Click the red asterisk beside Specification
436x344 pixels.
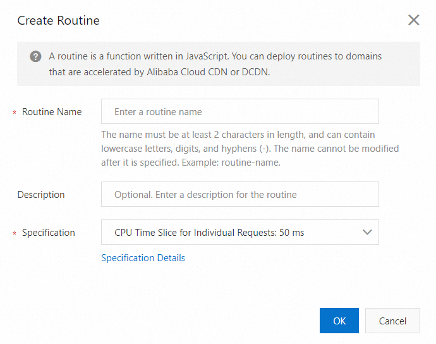[x=15, y=233]
